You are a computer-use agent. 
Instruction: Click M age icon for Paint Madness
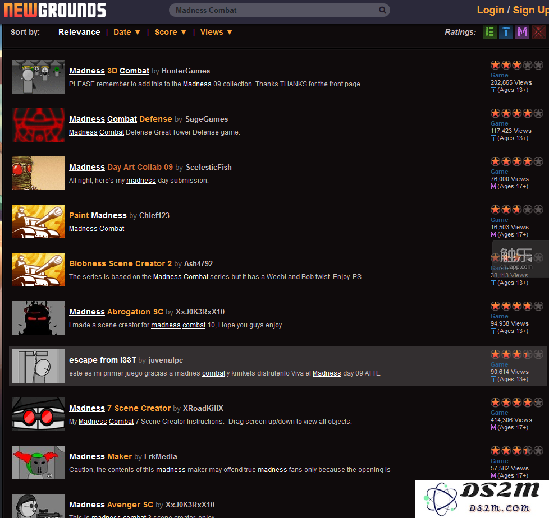coord(493,235)
